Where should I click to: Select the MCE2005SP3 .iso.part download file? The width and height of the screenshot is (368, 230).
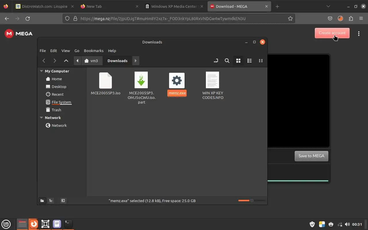pos(141,80)
